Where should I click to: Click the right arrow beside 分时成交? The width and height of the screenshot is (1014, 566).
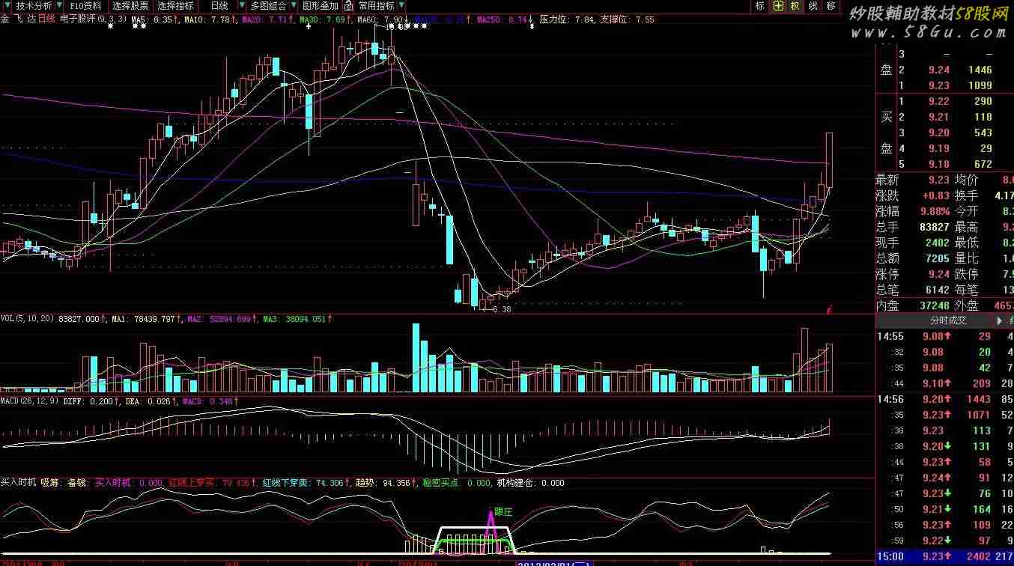pyautogui.click(x=999, y=320)
